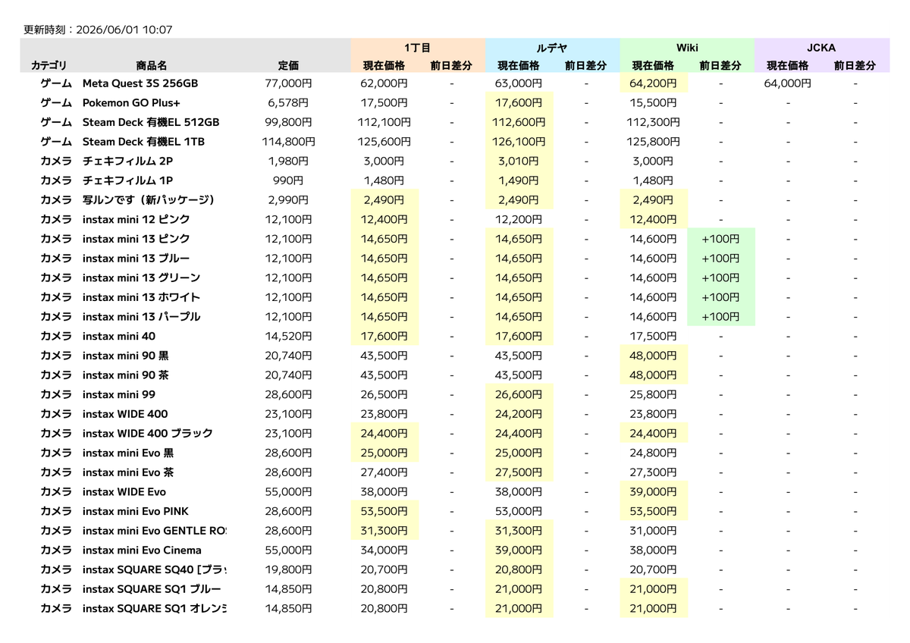Select the 定価 column header
Image resolution: width=910 pixels, height=643 pixels.
[x=288, y=66]
